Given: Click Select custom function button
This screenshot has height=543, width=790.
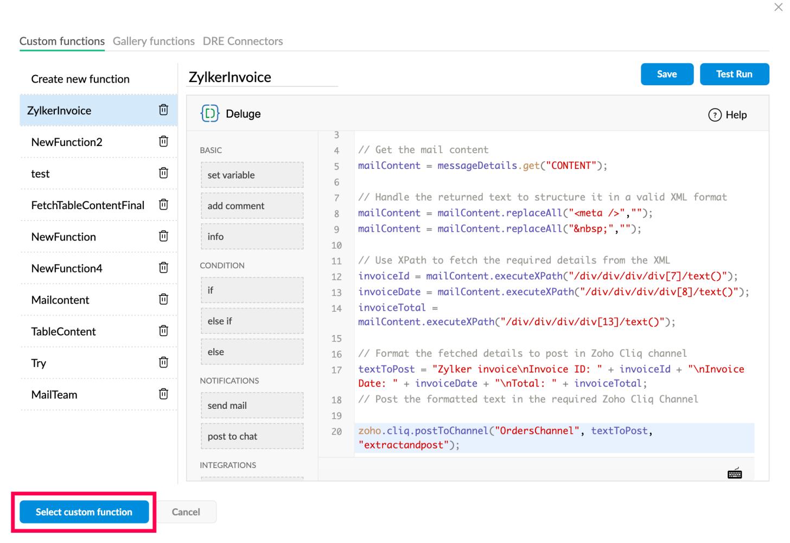Looking at the screenshot, I should [84, 512].
